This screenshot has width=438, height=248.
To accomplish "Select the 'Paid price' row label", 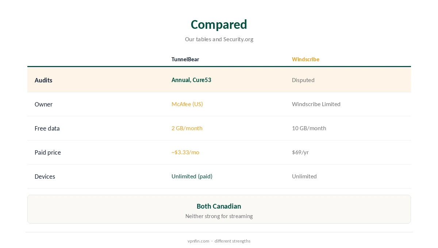I will point(48,152).
